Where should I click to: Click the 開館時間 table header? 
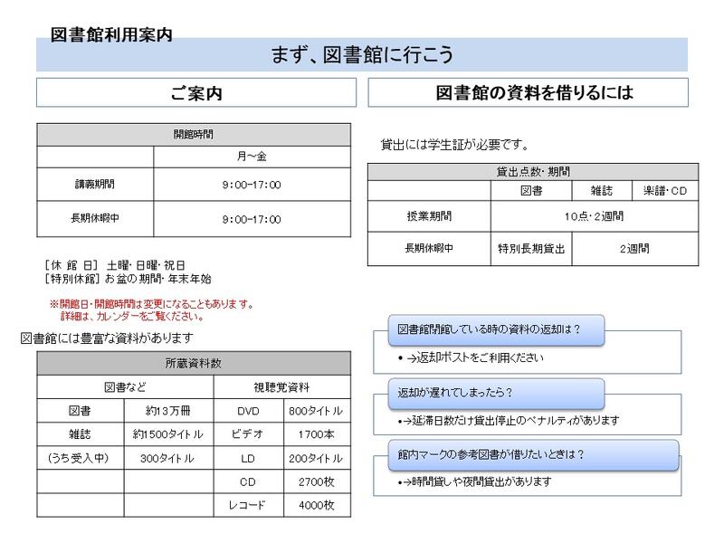(193, 134)
